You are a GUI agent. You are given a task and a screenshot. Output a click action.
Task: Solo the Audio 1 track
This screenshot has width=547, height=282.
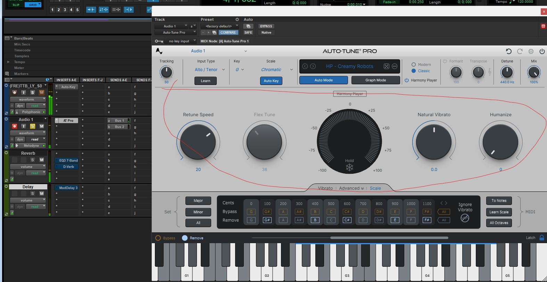33,126
